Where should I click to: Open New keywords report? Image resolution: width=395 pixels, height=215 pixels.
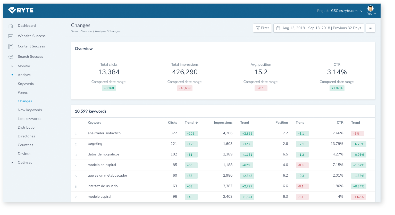pos(30,110)
